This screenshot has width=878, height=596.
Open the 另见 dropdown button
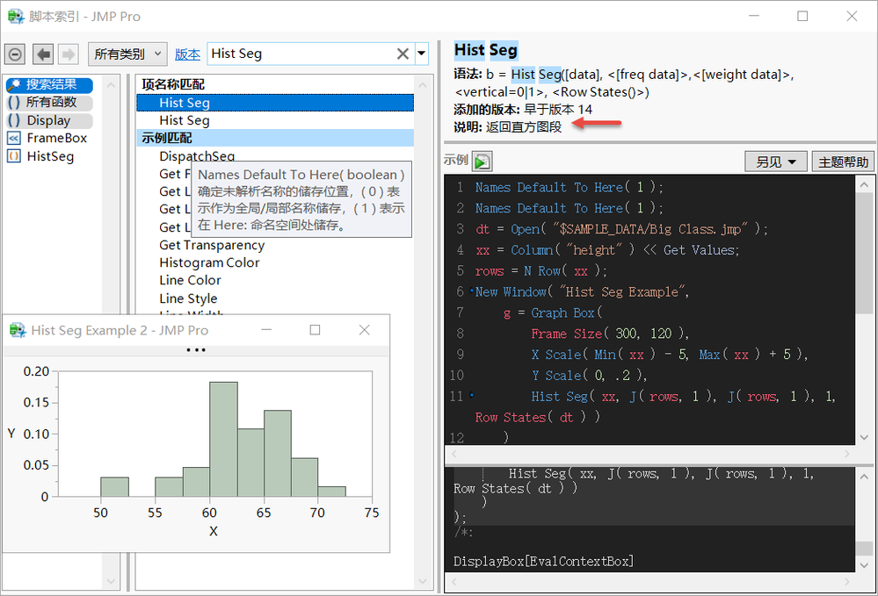point(775,162)
